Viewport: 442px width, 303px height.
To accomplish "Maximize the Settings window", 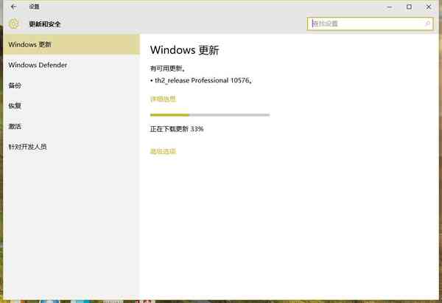I will coord(409,7).
